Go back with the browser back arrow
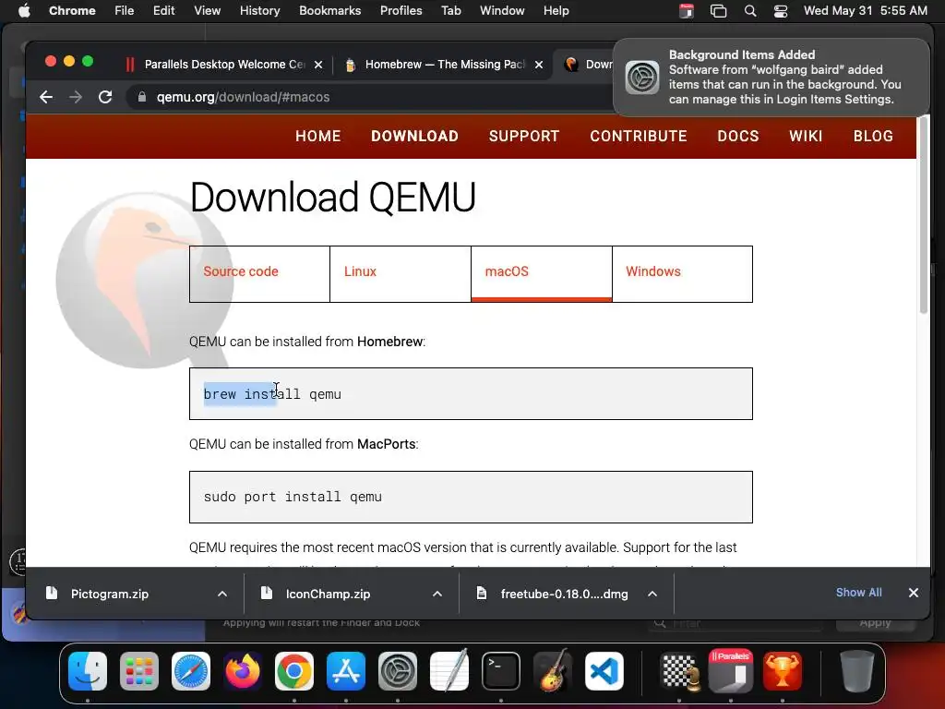 click(x=46, y=97)
